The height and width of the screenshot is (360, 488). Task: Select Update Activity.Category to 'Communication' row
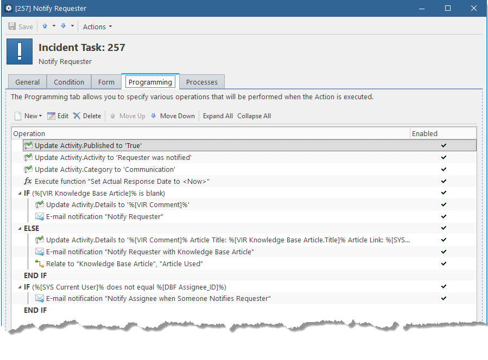coord(244,170)
